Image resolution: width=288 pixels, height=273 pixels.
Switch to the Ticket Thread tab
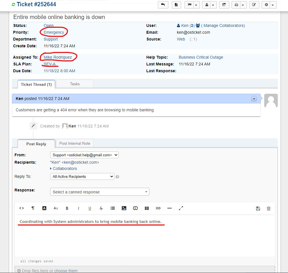[x=36, y=84]
